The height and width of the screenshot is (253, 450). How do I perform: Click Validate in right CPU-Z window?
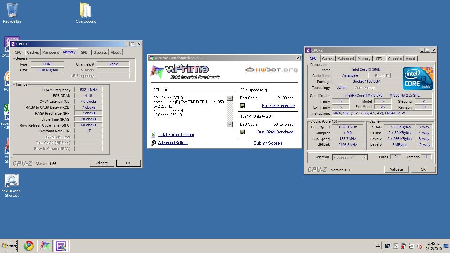(x=396, y=169)
